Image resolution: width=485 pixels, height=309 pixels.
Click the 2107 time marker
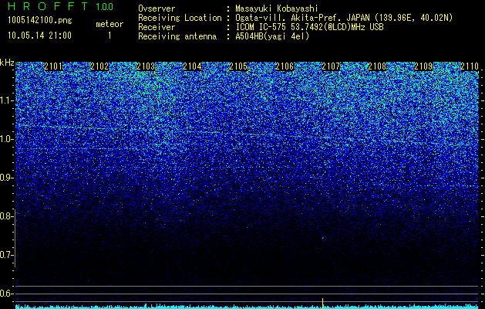[x=331, y=66]
